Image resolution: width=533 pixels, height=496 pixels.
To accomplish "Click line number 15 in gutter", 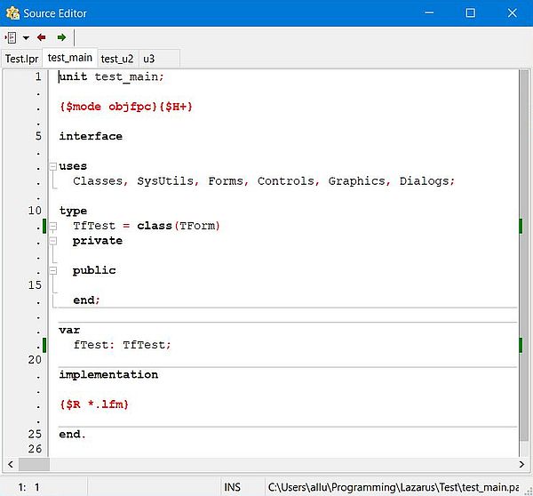I will 35,285.
